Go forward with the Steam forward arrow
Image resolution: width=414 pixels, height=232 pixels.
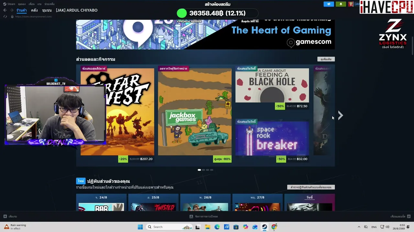pyautogui.click(x=12, y=10)
